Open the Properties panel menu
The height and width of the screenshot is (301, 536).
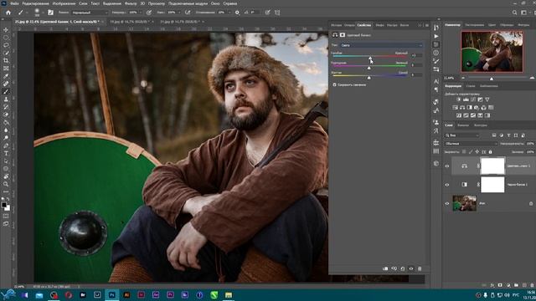pyautogui.click(x=426, y=25)
